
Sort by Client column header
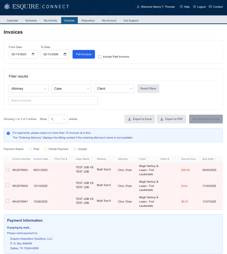[142, 159]
